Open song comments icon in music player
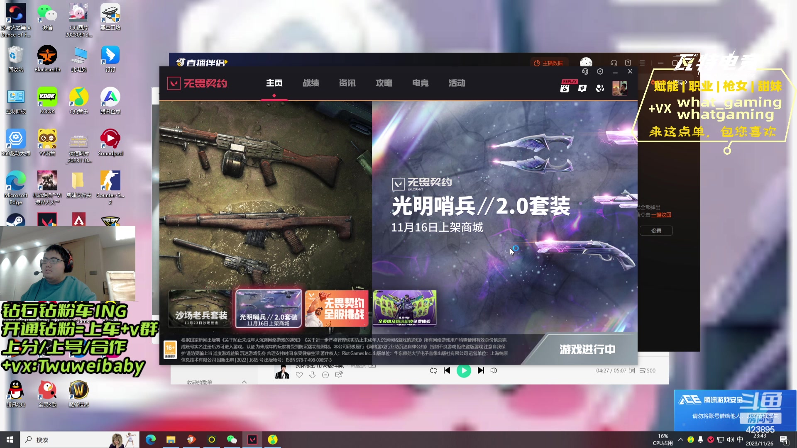This screenshot has height=448, width=797. pyautogui.click(x=339, y=375)
